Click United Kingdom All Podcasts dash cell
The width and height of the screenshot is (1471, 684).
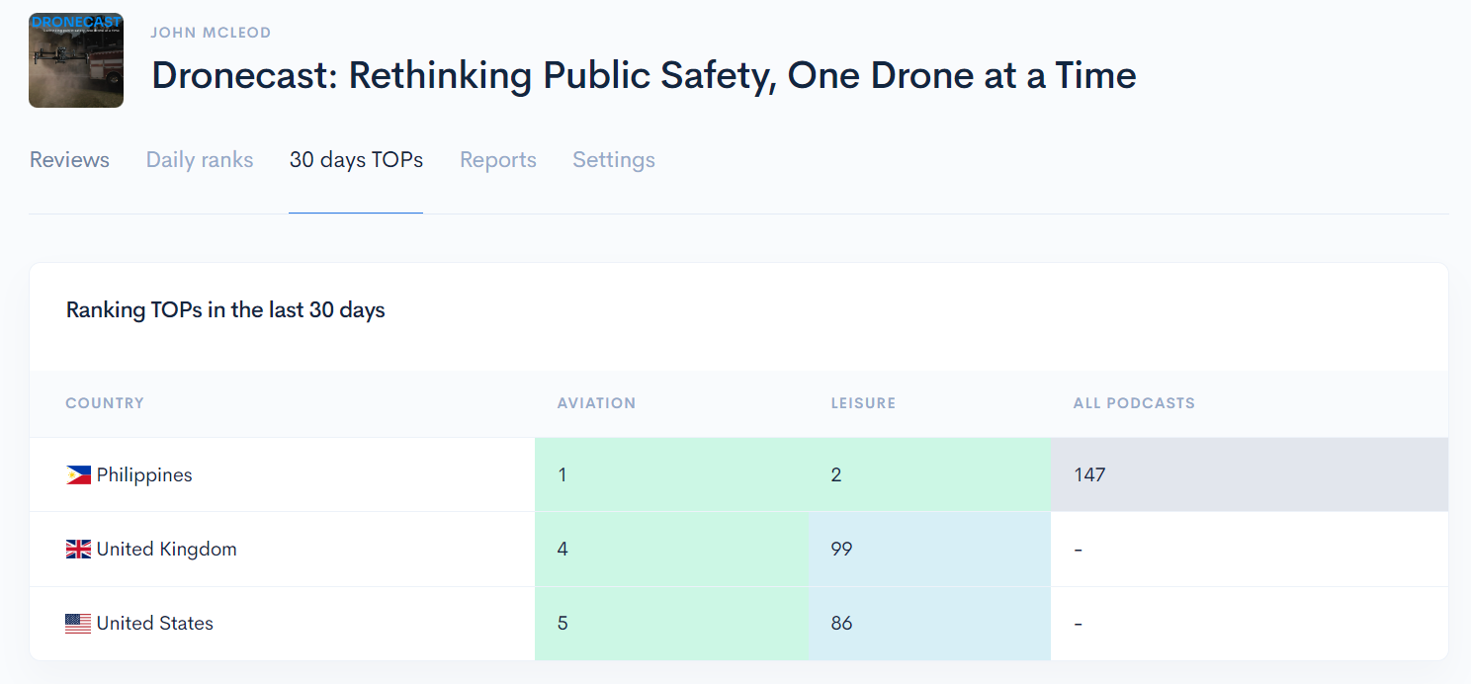1250,550
